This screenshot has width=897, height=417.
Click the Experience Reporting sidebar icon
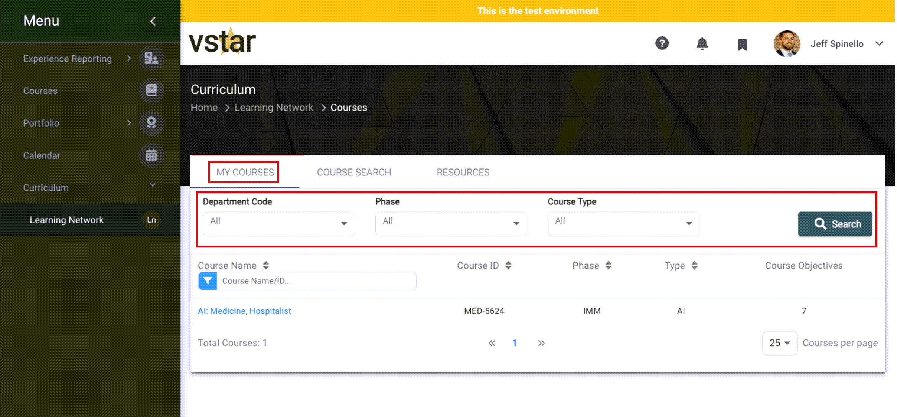point(151,59)
